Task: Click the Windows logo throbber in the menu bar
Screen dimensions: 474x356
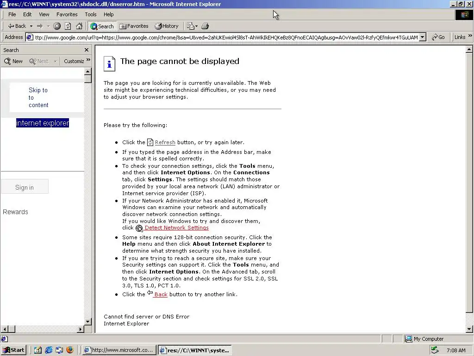Action: coord(464,14)
